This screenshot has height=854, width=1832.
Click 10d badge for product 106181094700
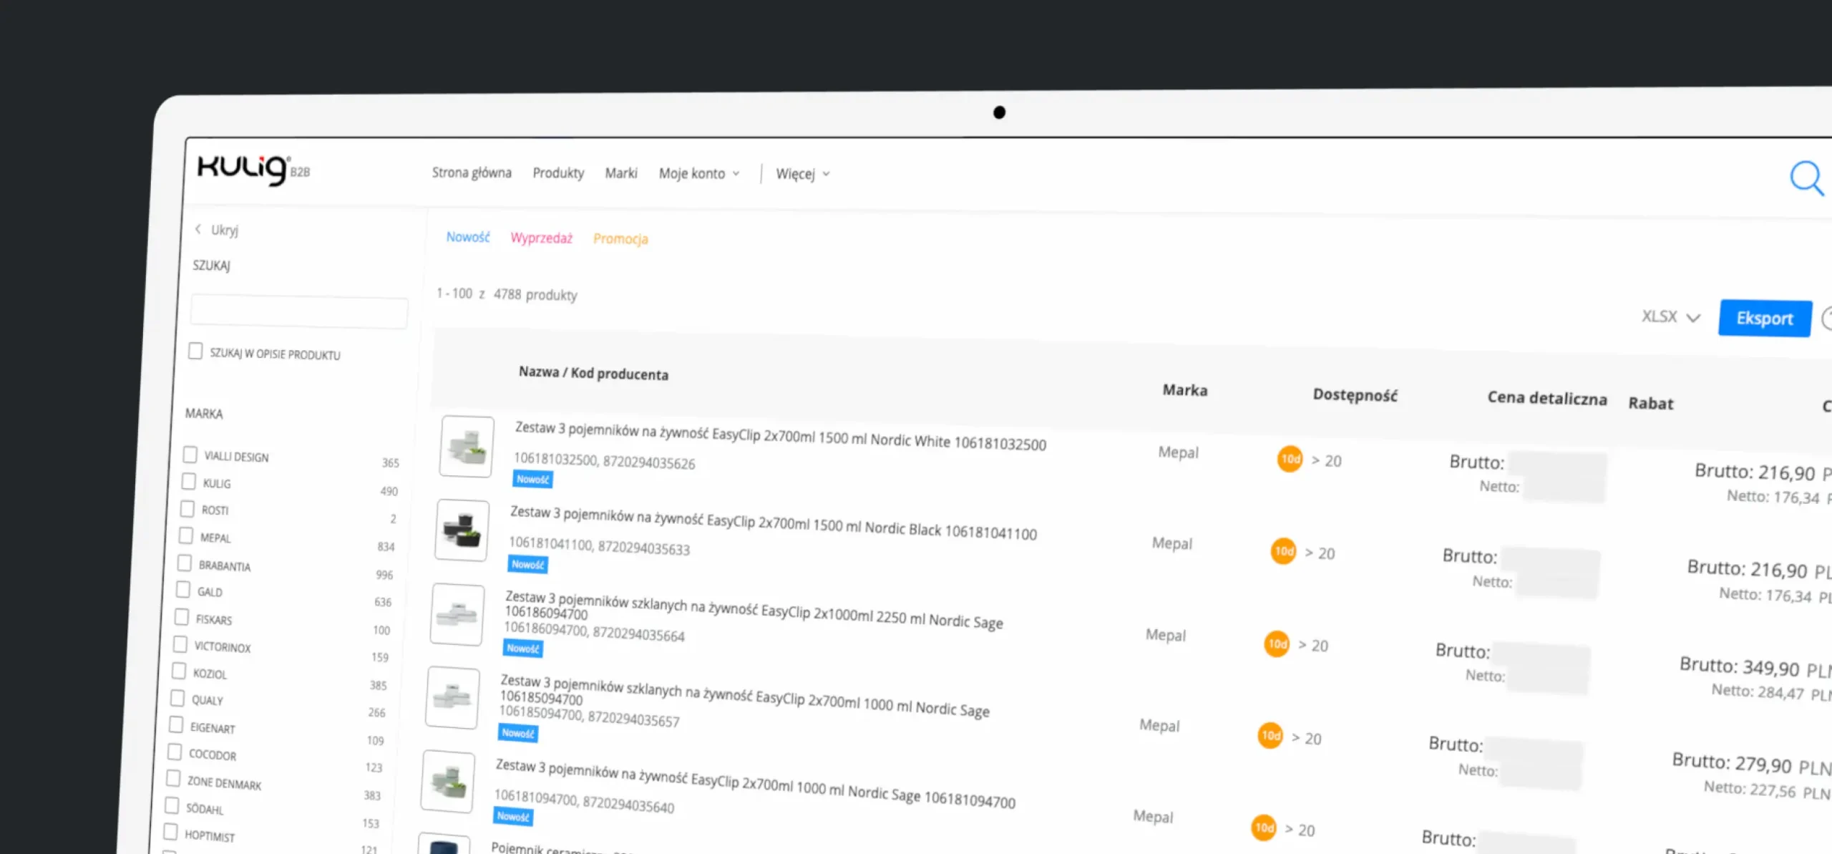point(1264,828)
